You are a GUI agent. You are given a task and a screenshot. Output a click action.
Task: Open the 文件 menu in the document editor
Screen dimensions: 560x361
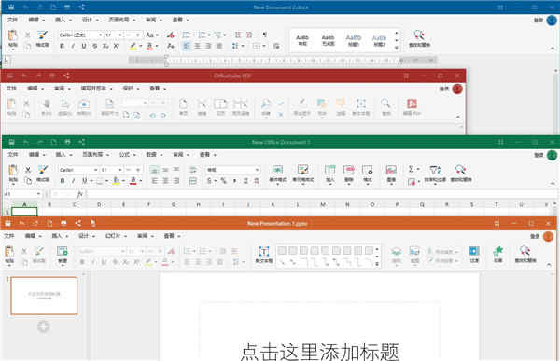12,20
